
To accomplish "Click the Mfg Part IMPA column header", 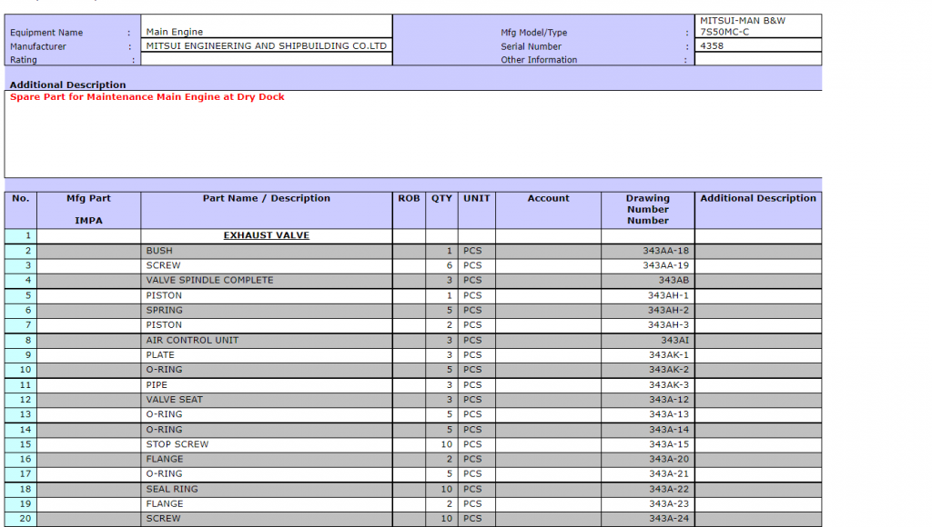I will (89, 209).
